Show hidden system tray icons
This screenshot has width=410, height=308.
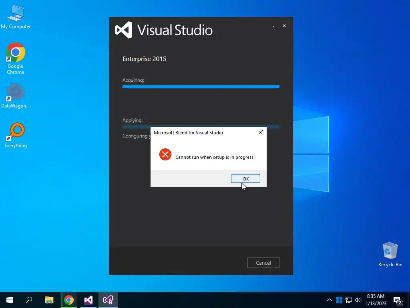tap(330, 300)
